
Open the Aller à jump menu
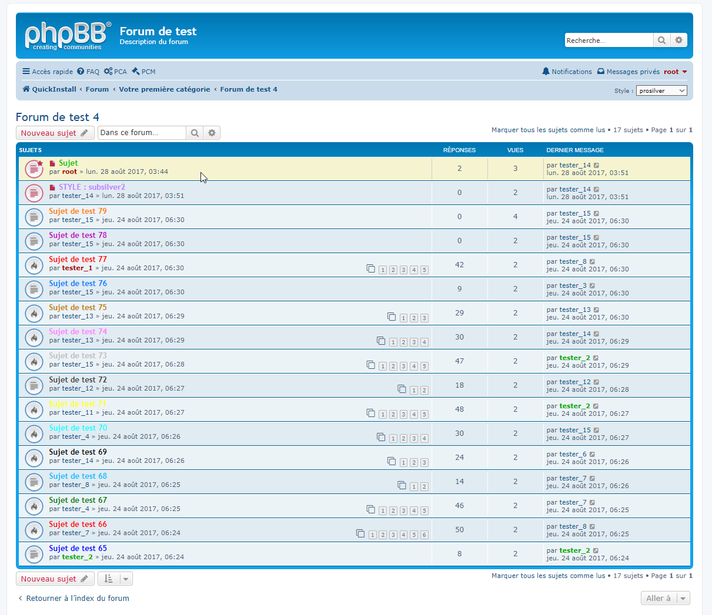665,598
